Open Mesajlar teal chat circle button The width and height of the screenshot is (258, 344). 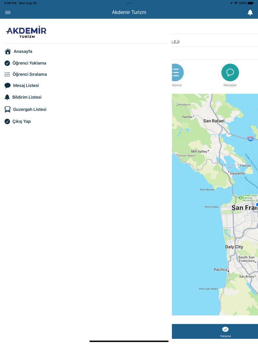(230, 73)
